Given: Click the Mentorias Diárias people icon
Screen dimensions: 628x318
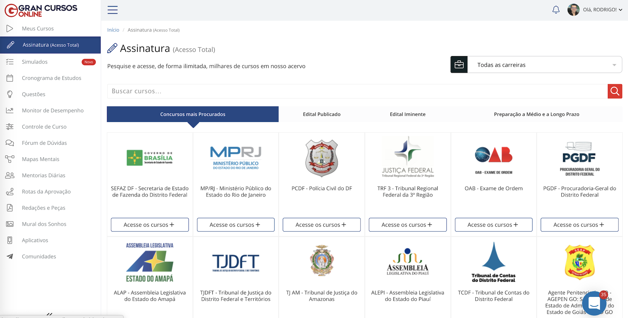Looking at the screenshot, I should coord(10,175).
